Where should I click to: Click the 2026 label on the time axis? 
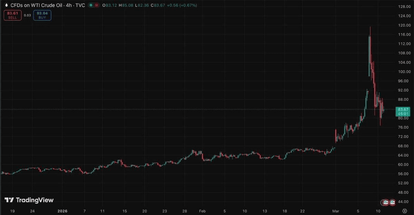click(x=62, y=211)
